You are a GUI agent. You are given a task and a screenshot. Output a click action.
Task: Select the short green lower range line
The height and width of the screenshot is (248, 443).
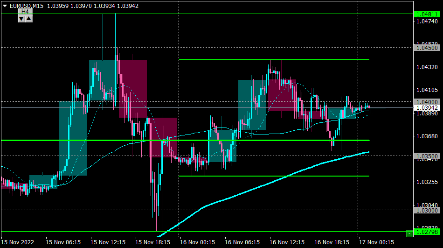pyautogui.click(x=274, y=176)
